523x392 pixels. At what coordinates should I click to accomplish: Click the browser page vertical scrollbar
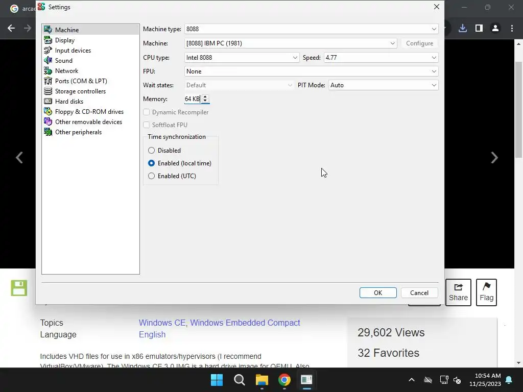click(518, 110)
